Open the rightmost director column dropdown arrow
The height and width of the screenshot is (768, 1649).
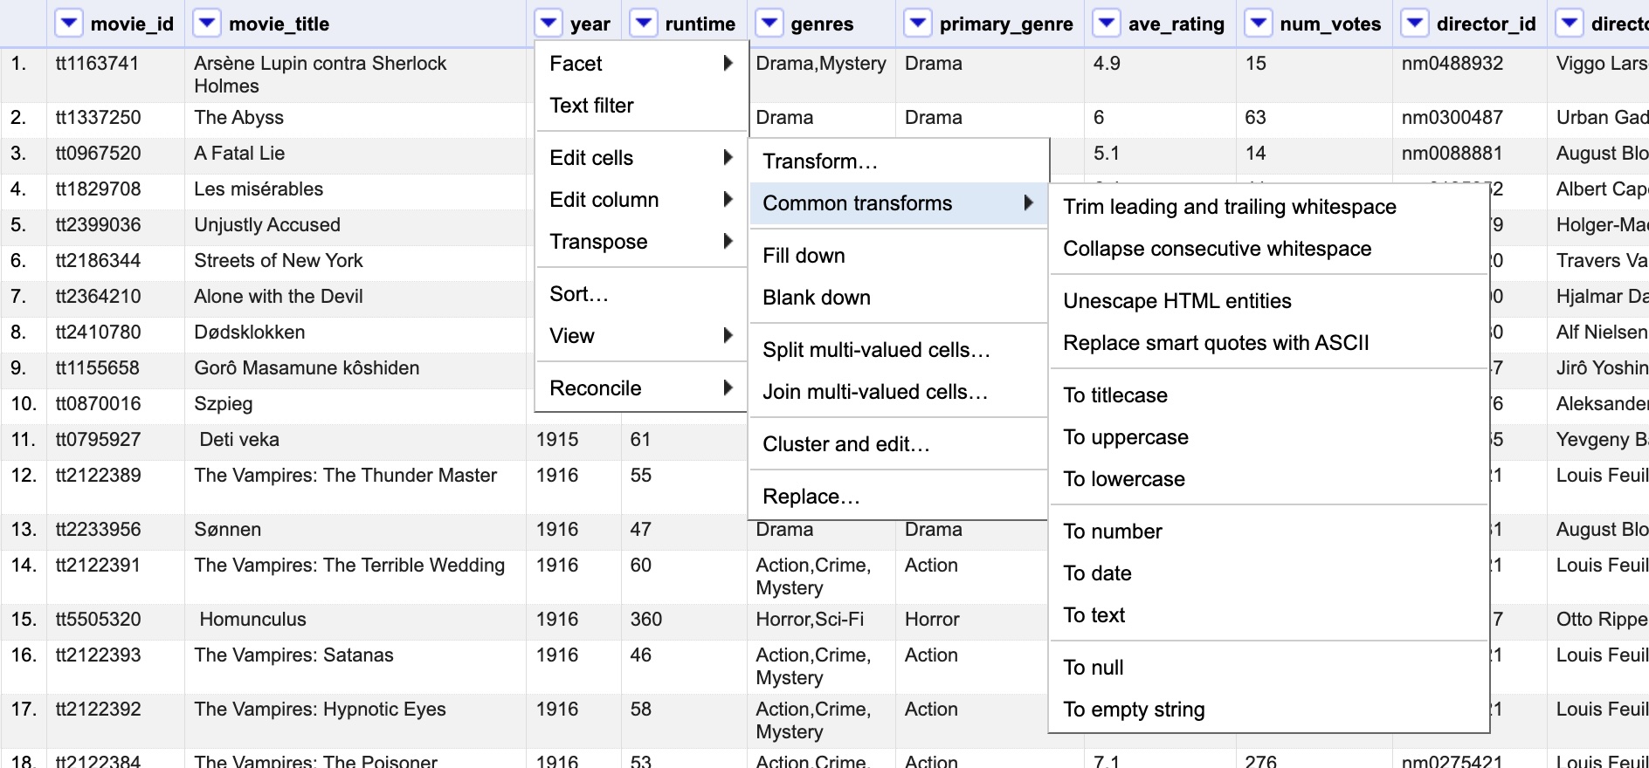coord(1570,24)
